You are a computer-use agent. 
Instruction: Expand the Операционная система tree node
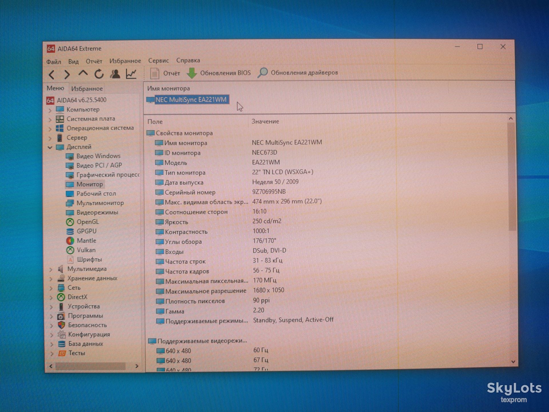pos(50,129)
